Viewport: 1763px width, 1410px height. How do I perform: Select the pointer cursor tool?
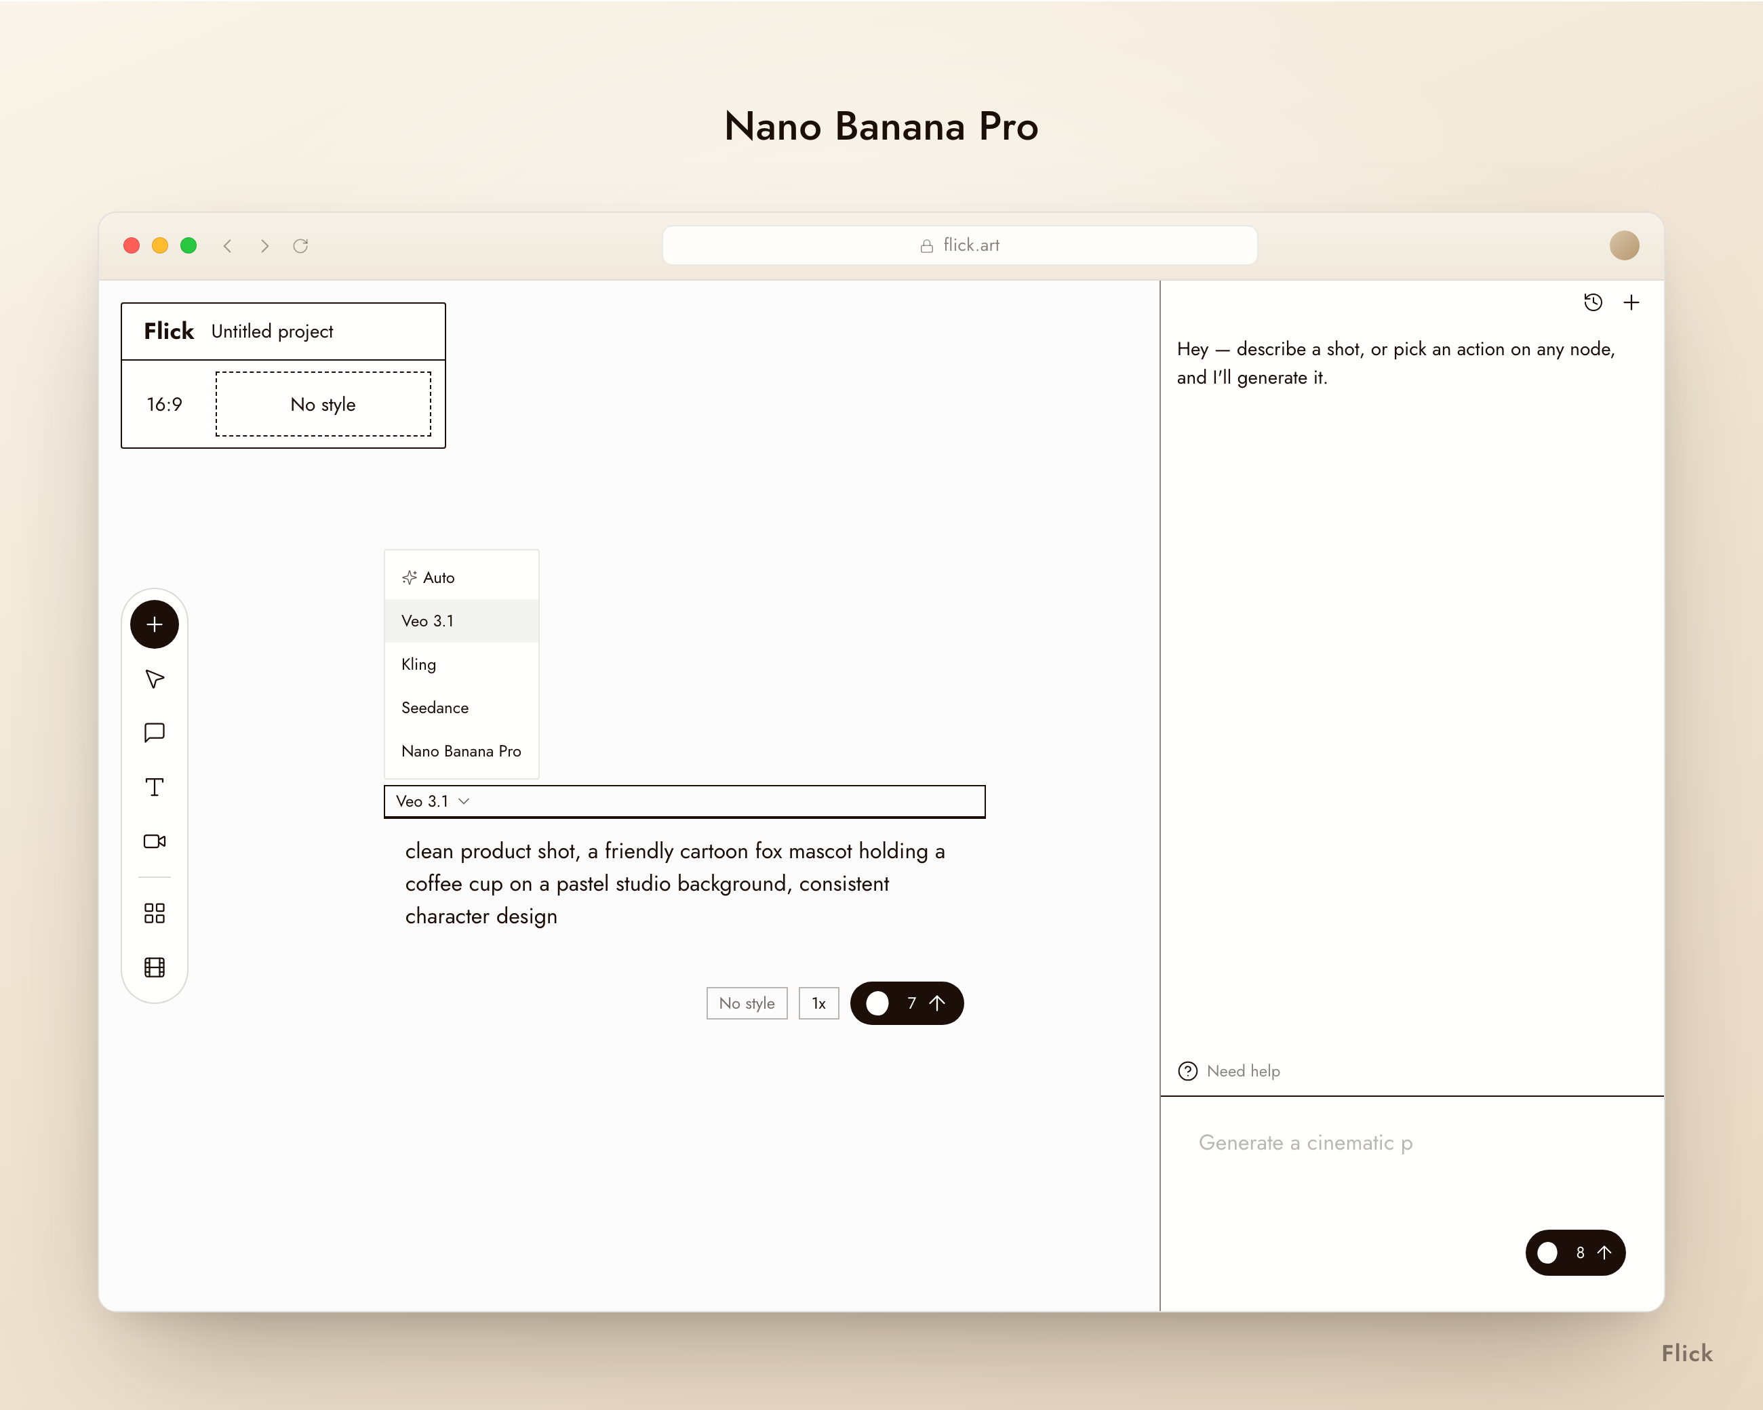click(155, 679)
